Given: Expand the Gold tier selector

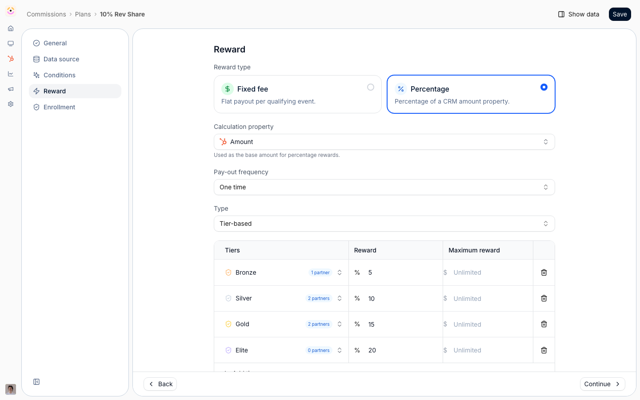Looking at the screenshot, I should point(340,324).
